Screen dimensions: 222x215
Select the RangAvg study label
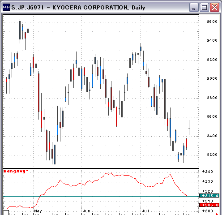click(16, 171)
